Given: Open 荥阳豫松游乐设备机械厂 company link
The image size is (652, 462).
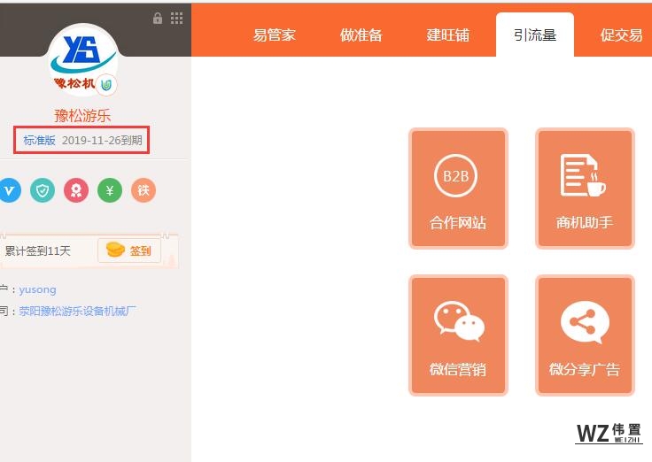Looking at the screenshot, I should tap(77, 311).
